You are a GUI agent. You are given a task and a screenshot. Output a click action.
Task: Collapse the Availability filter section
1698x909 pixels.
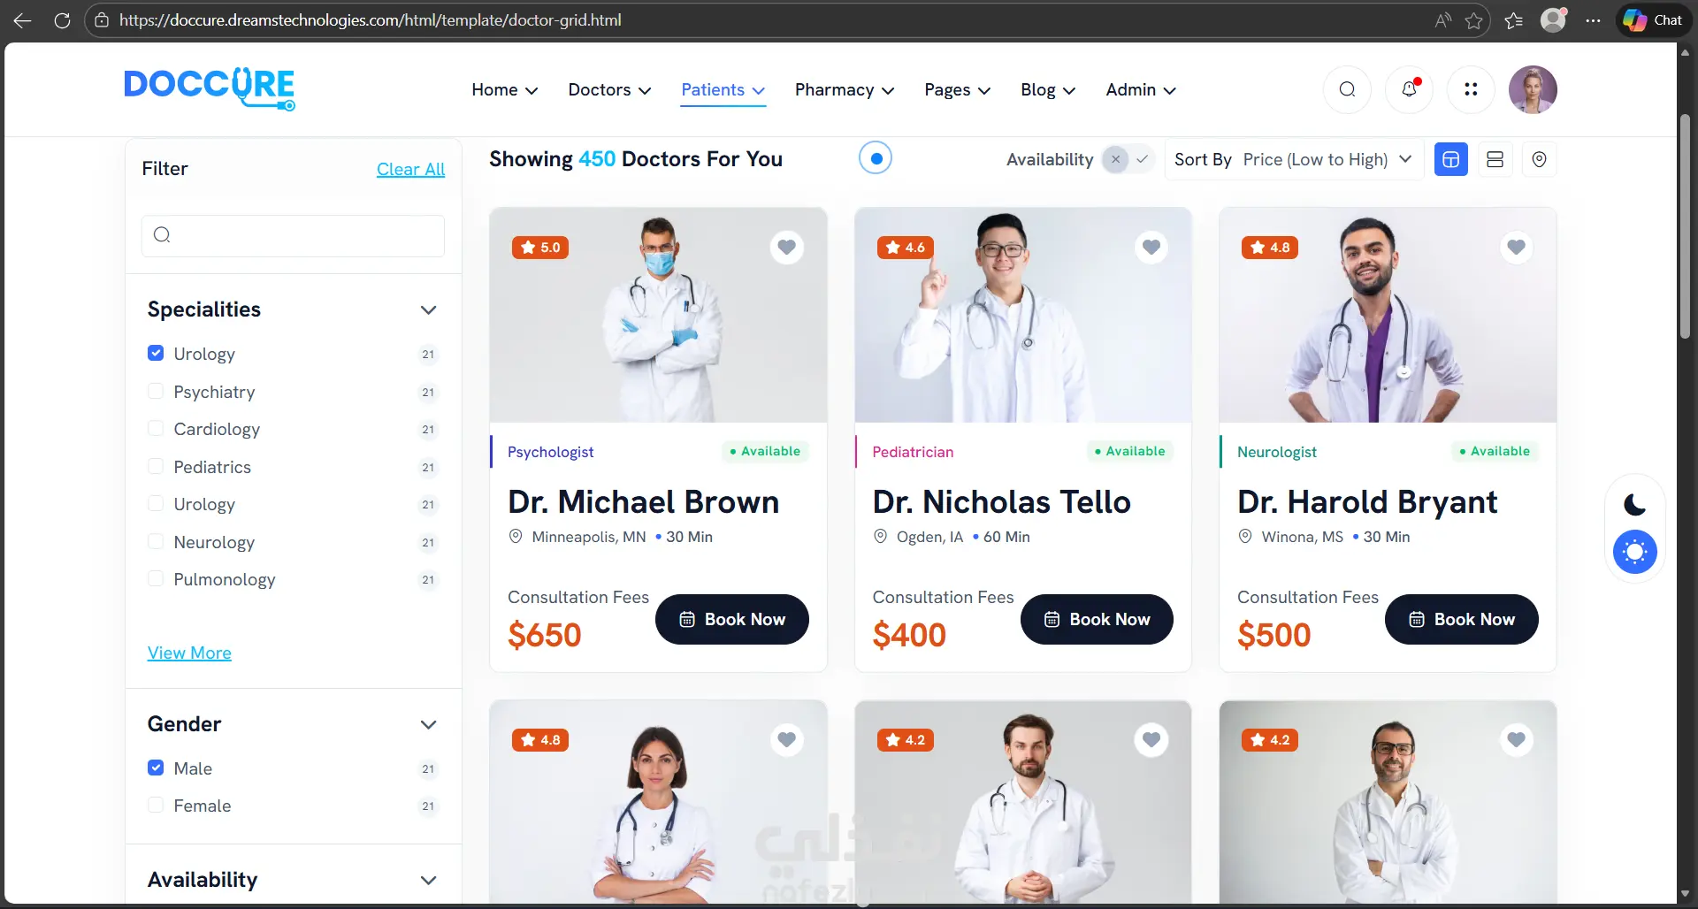(429, 880)
